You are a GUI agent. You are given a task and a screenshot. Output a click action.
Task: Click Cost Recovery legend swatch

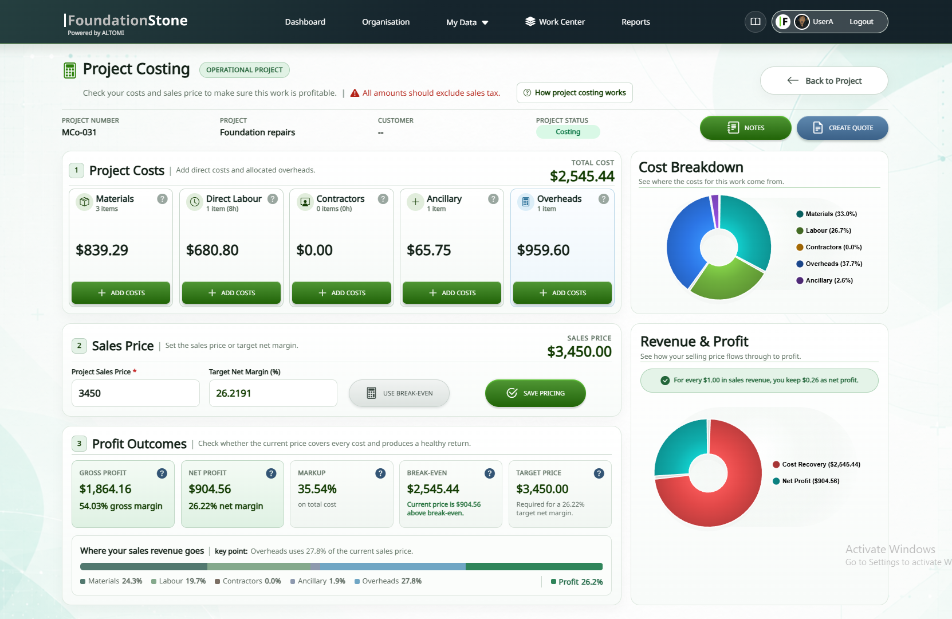pyautogui.click(x=776, y=464)
